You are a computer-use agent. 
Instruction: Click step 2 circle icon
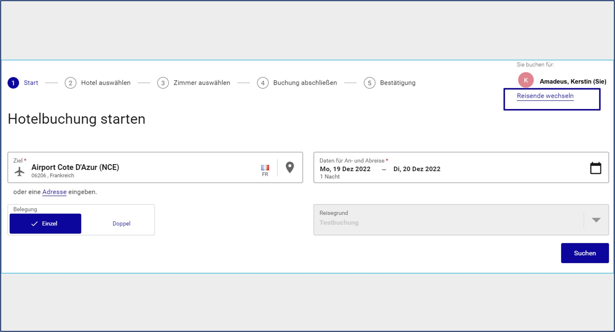pos(70,83)
